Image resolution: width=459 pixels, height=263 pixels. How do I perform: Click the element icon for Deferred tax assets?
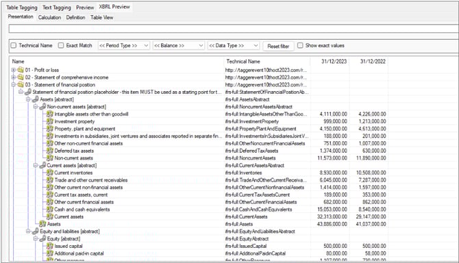50,151
